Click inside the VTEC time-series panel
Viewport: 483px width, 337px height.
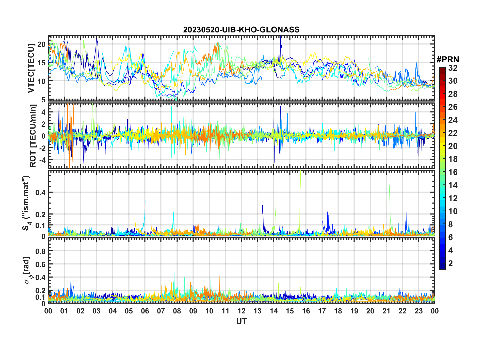click(241, 68)
